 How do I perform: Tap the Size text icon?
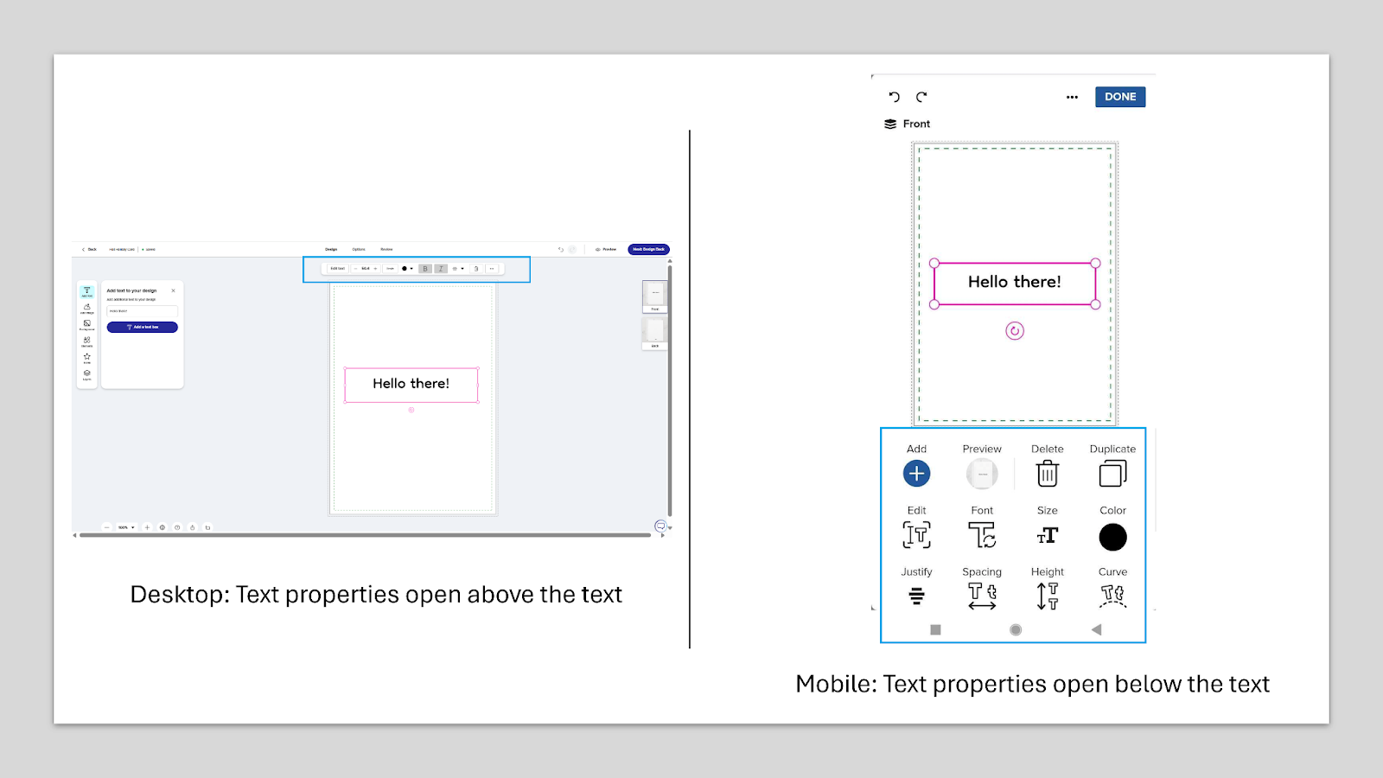1047,536
